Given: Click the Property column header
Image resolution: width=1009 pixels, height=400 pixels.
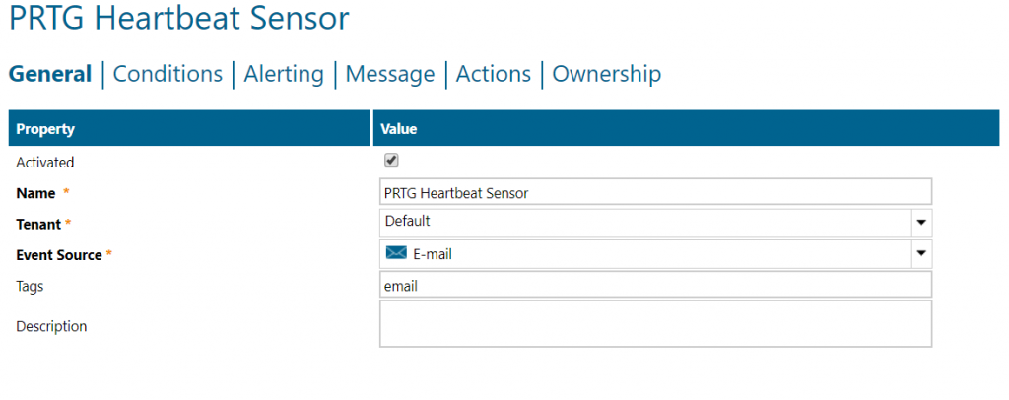Looking at the screenshot, I should (45, 129).
